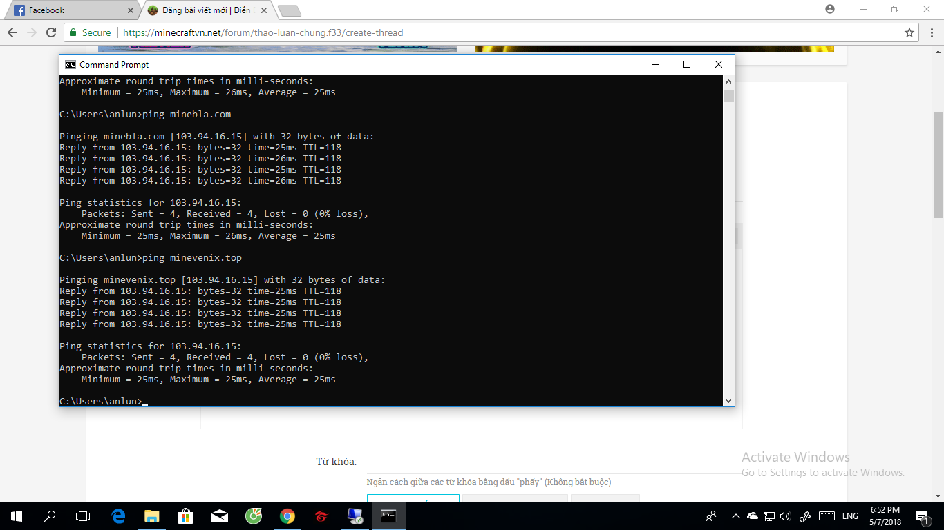944x530 pixels.
Task: Open Chrome profile user icon
Action: (830, 9)
